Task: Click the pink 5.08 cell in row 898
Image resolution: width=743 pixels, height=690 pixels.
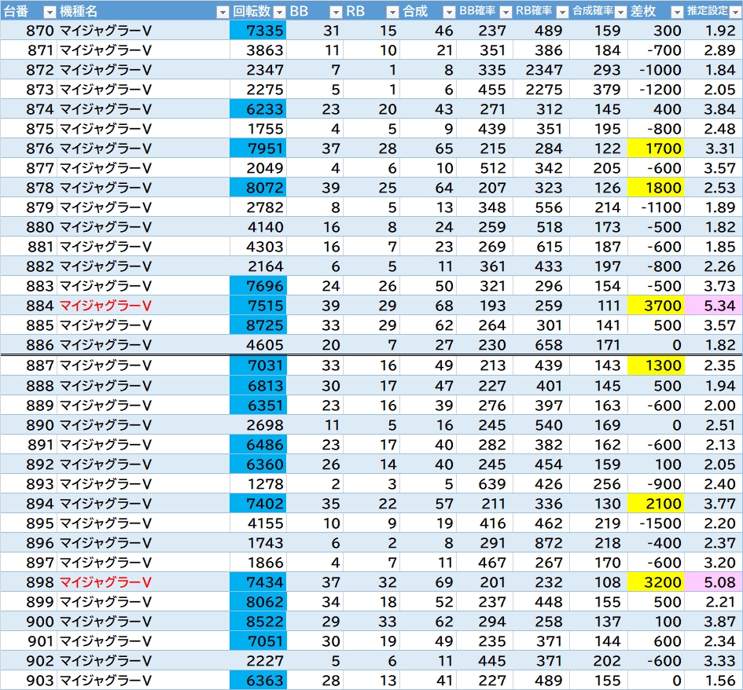Action: (713, 582)
